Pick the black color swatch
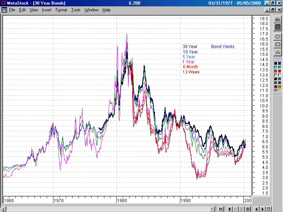The height and width of the screenshot is (212, 283). tap(276, 64)
